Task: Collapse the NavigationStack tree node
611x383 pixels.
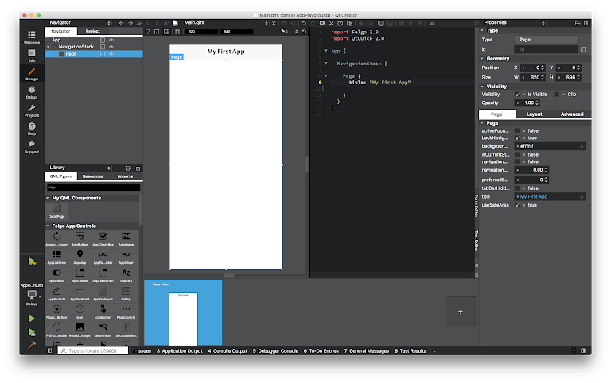Action: 49,47
